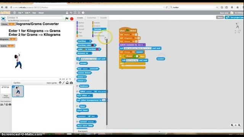Open the File menu
The height and width of the screenshot is (137, 244).
20,13
